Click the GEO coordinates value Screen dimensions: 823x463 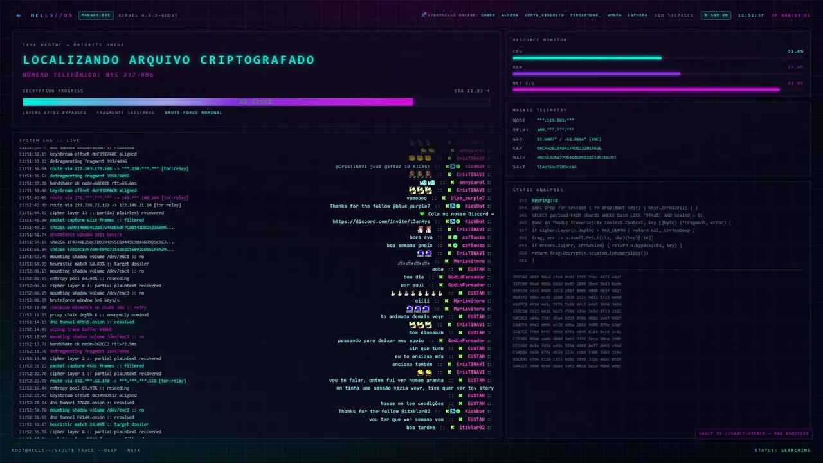(569, 139)
